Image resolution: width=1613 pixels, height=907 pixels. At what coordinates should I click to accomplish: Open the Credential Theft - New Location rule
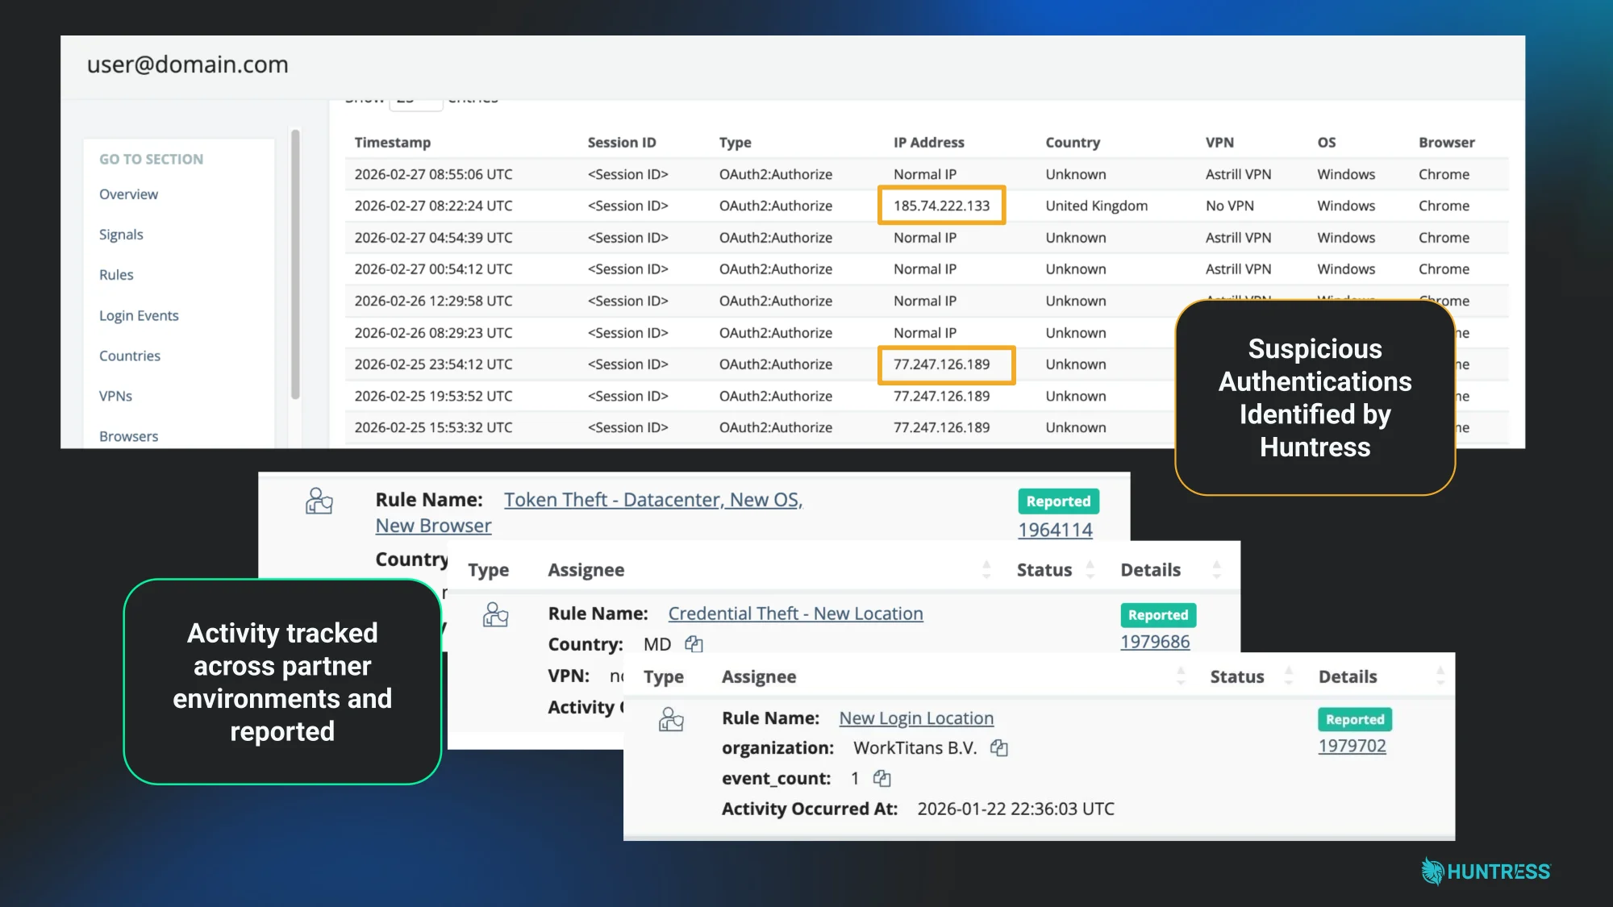(795, 614)
